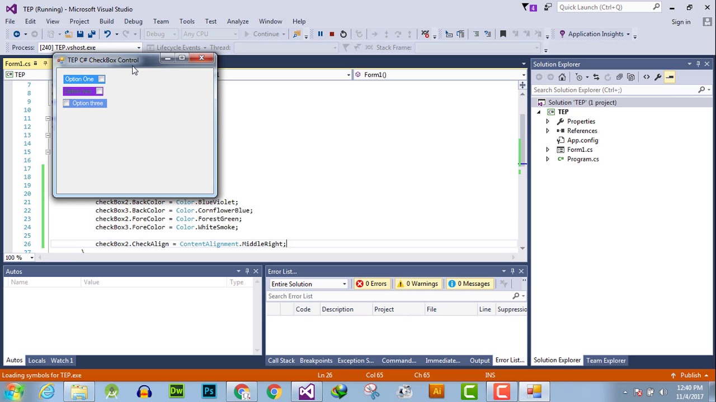Toggle the Errors filter in Error List
This screenshot has width=716, height=402.
tap(372, 284)
